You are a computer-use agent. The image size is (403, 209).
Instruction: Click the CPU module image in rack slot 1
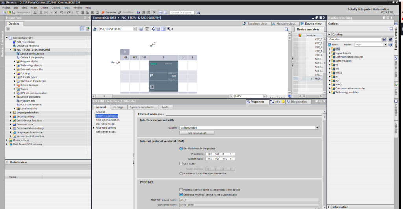click(163, 76)
